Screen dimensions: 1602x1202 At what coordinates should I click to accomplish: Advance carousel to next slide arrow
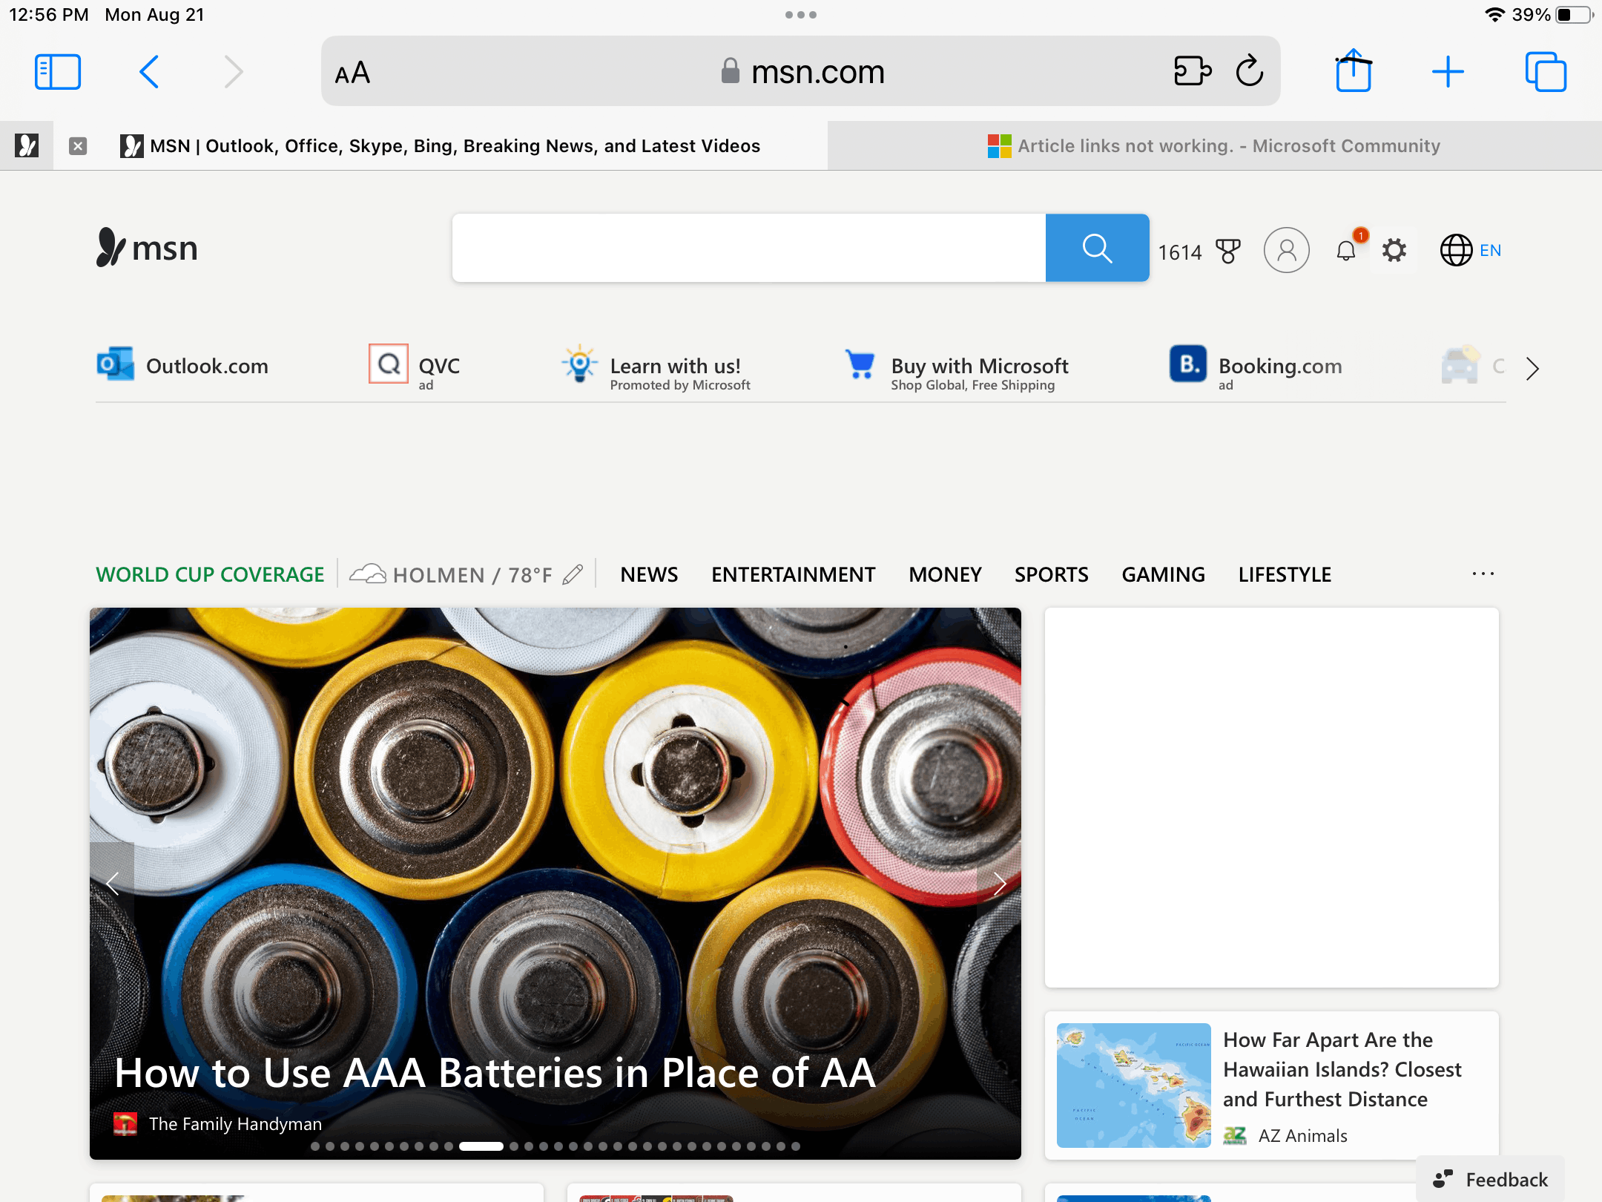point(999,884)
